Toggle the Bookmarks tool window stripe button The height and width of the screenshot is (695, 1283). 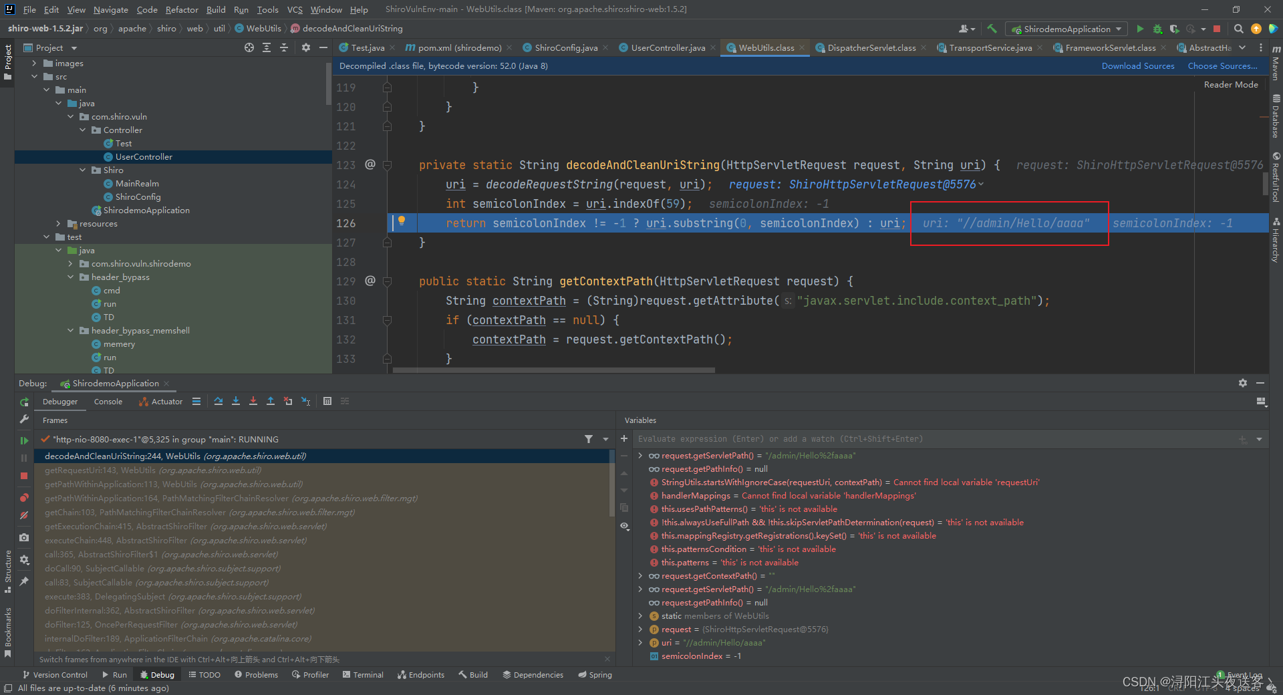click(x=8, y=632)
